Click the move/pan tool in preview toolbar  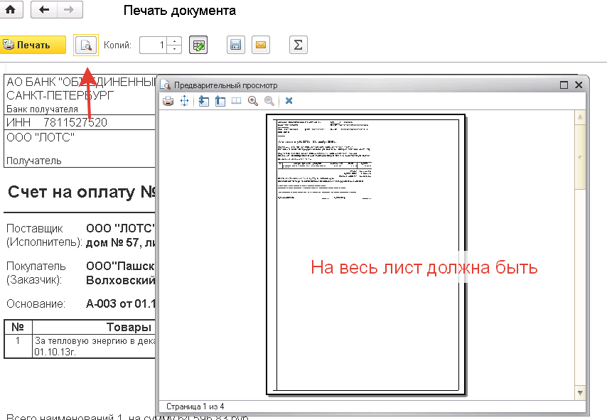click(185, 101)
